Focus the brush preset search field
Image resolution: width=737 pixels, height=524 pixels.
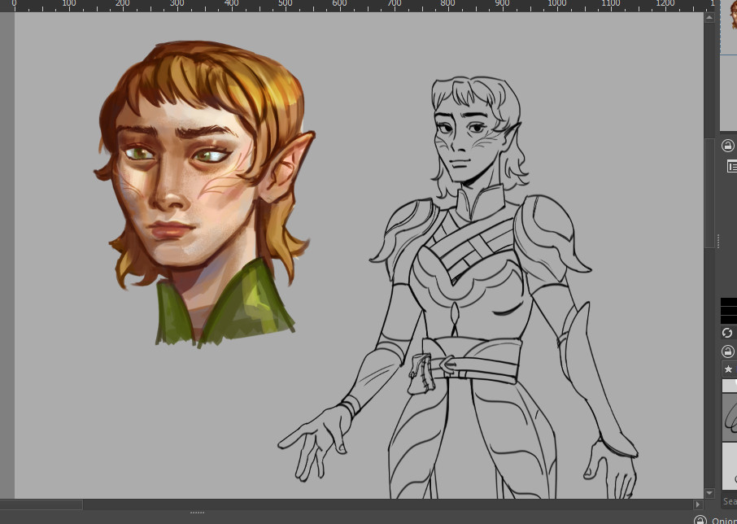[730, 501]
